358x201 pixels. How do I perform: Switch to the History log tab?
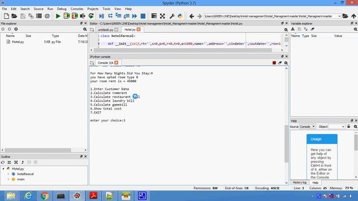tap(299, 183)
